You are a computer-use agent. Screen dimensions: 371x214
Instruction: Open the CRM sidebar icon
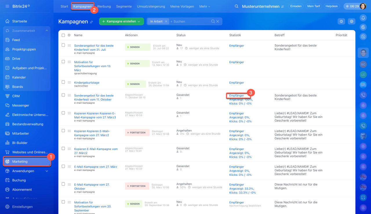[x=8, y=96]
